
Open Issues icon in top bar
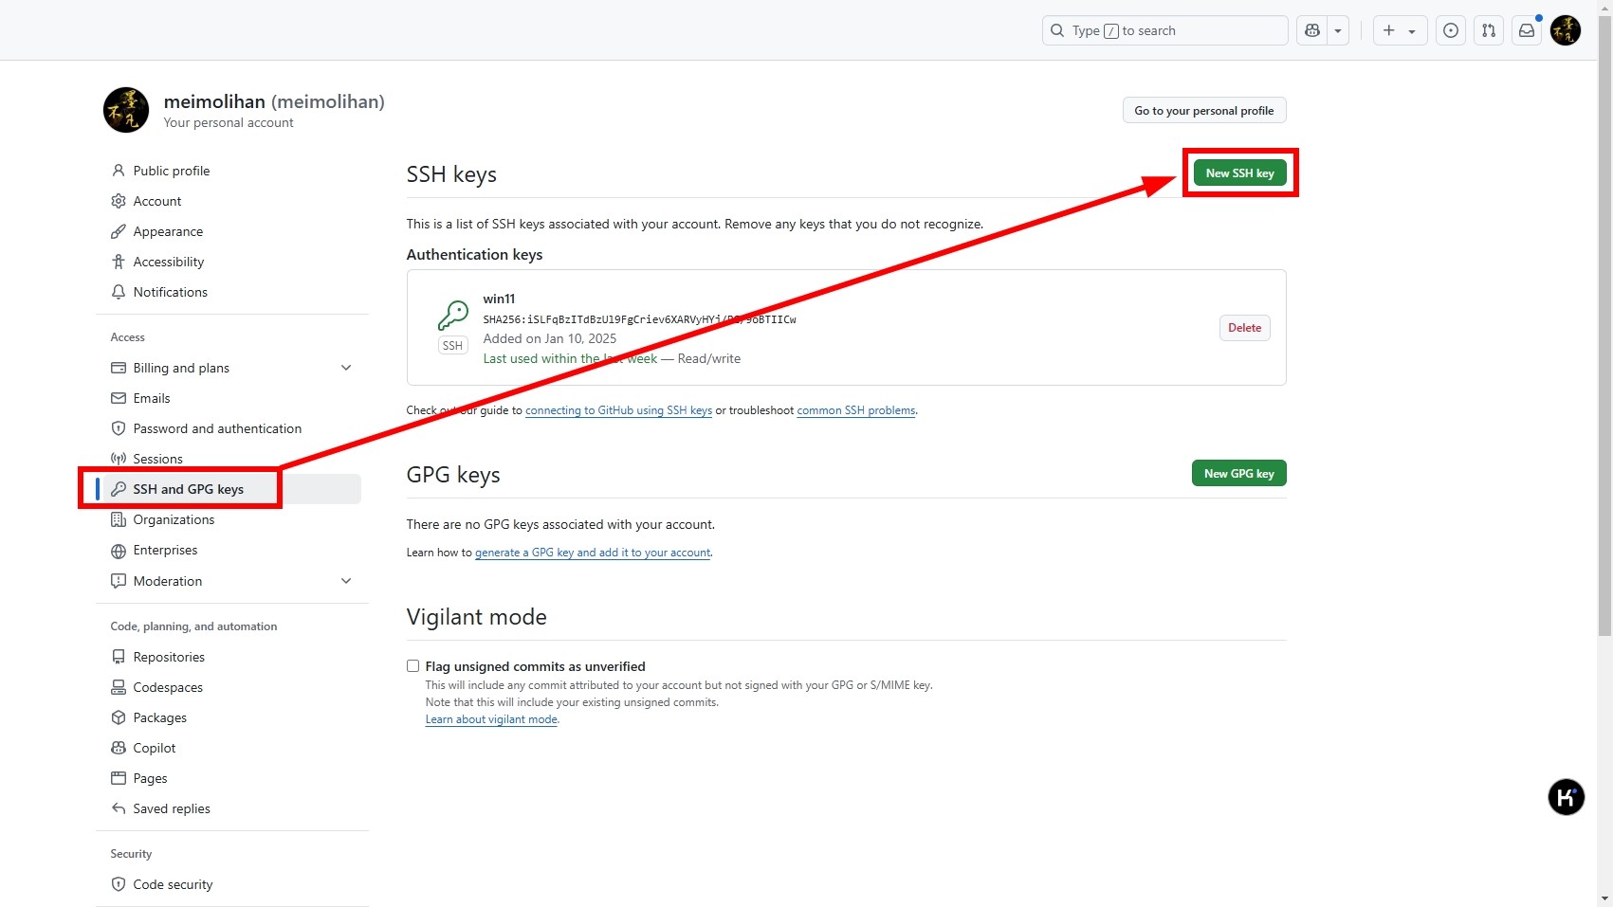1451,30
